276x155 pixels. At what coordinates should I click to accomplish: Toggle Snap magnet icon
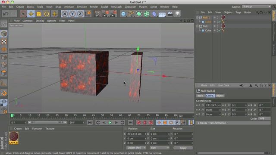coord(4,93)
